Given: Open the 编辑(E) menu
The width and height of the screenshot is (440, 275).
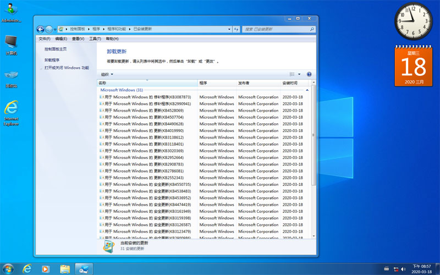Looking at the screenshot, I should click(x=61, y=38).
